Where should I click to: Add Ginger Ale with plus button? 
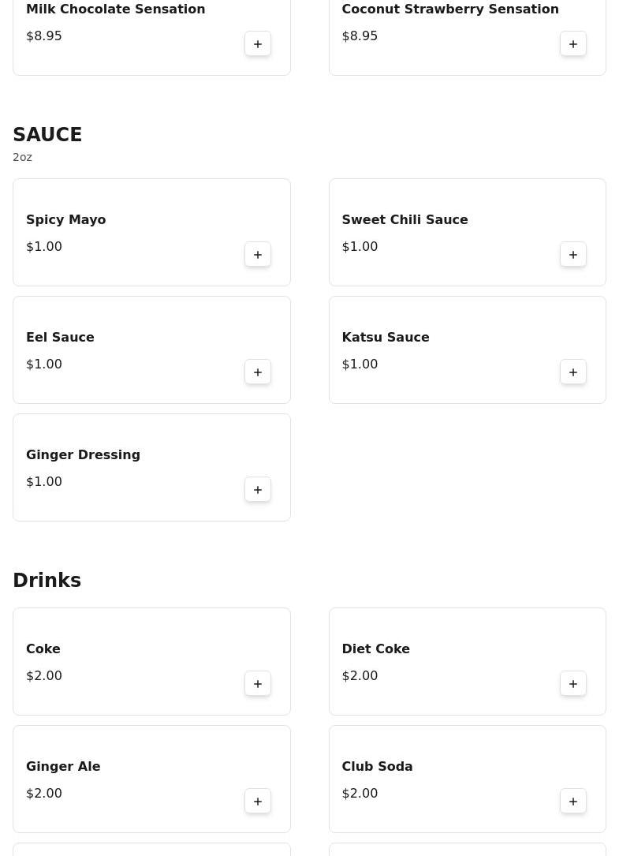point(258,802)
